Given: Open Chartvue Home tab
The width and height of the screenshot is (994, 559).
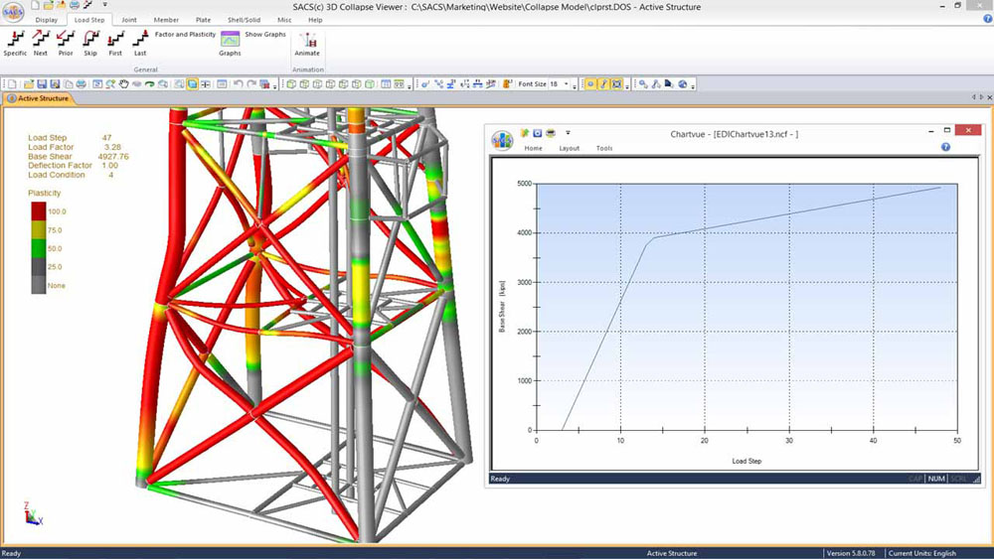Looking at the screenshot, I should [533, 148].
